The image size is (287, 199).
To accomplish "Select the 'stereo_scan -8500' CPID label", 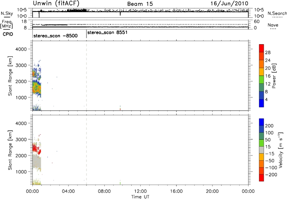I will coord(56,36).
